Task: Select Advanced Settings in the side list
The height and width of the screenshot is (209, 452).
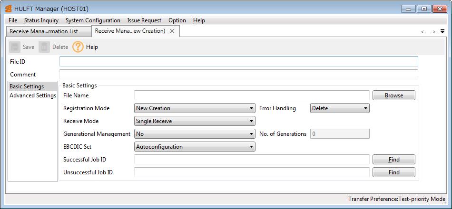Action: tap(32, 95)
